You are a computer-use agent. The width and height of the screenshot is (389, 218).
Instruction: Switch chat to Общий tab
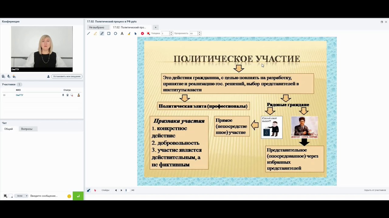coord(9,129)
